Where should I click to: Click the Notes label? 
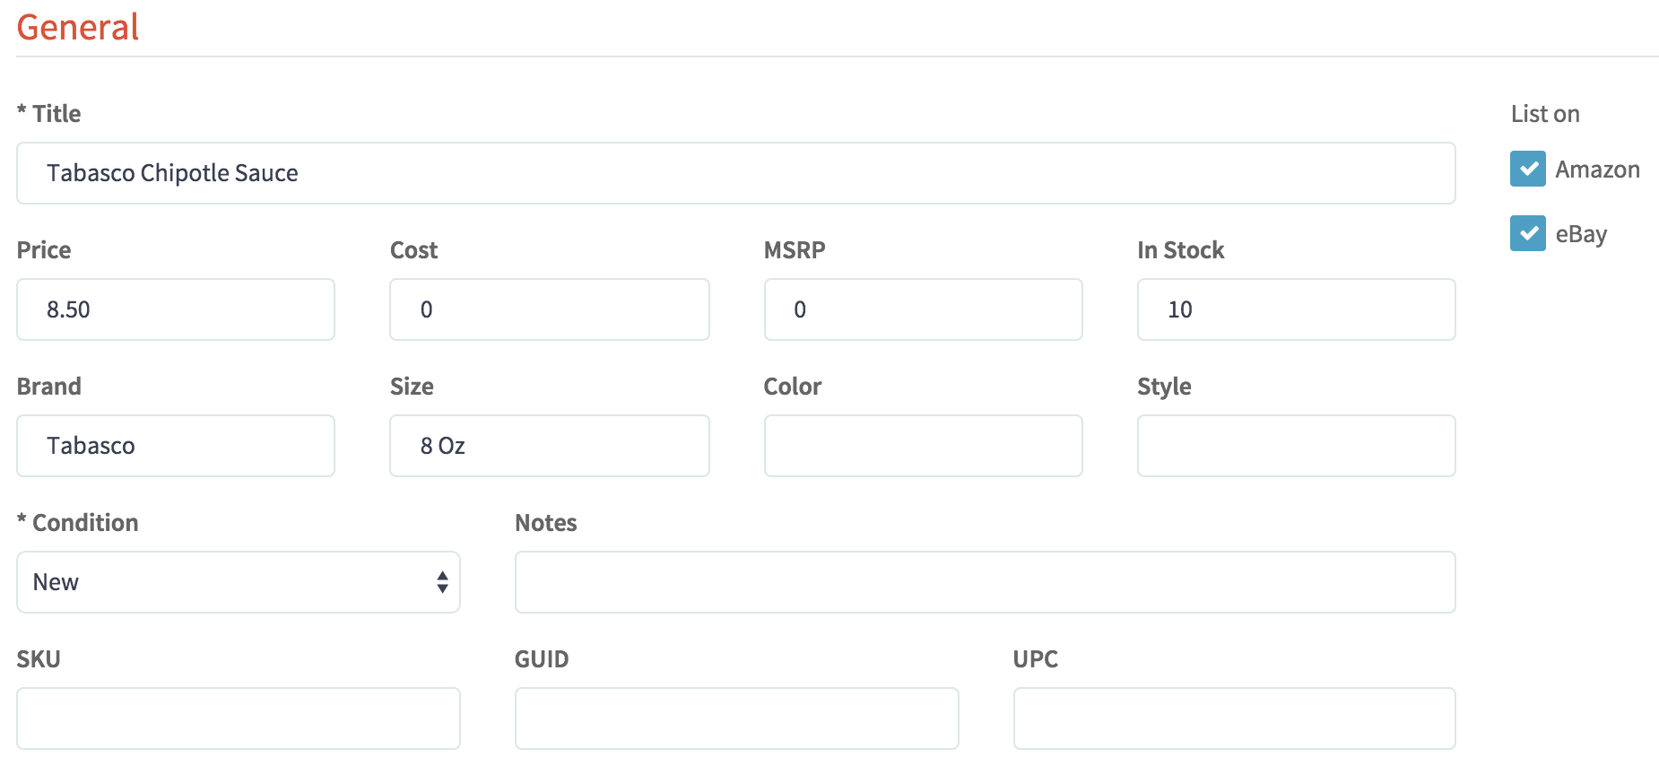tap(545, 523)
